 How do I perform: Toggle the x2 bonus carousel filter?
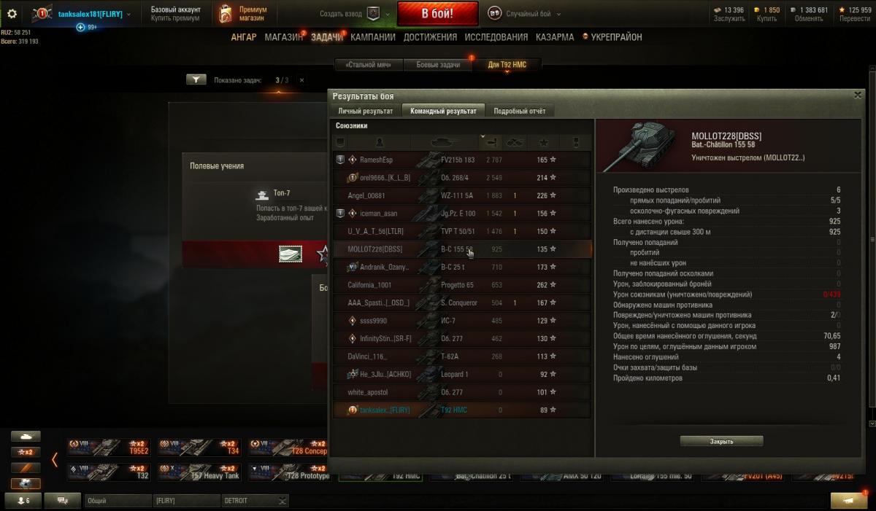[x=26, y=452]
